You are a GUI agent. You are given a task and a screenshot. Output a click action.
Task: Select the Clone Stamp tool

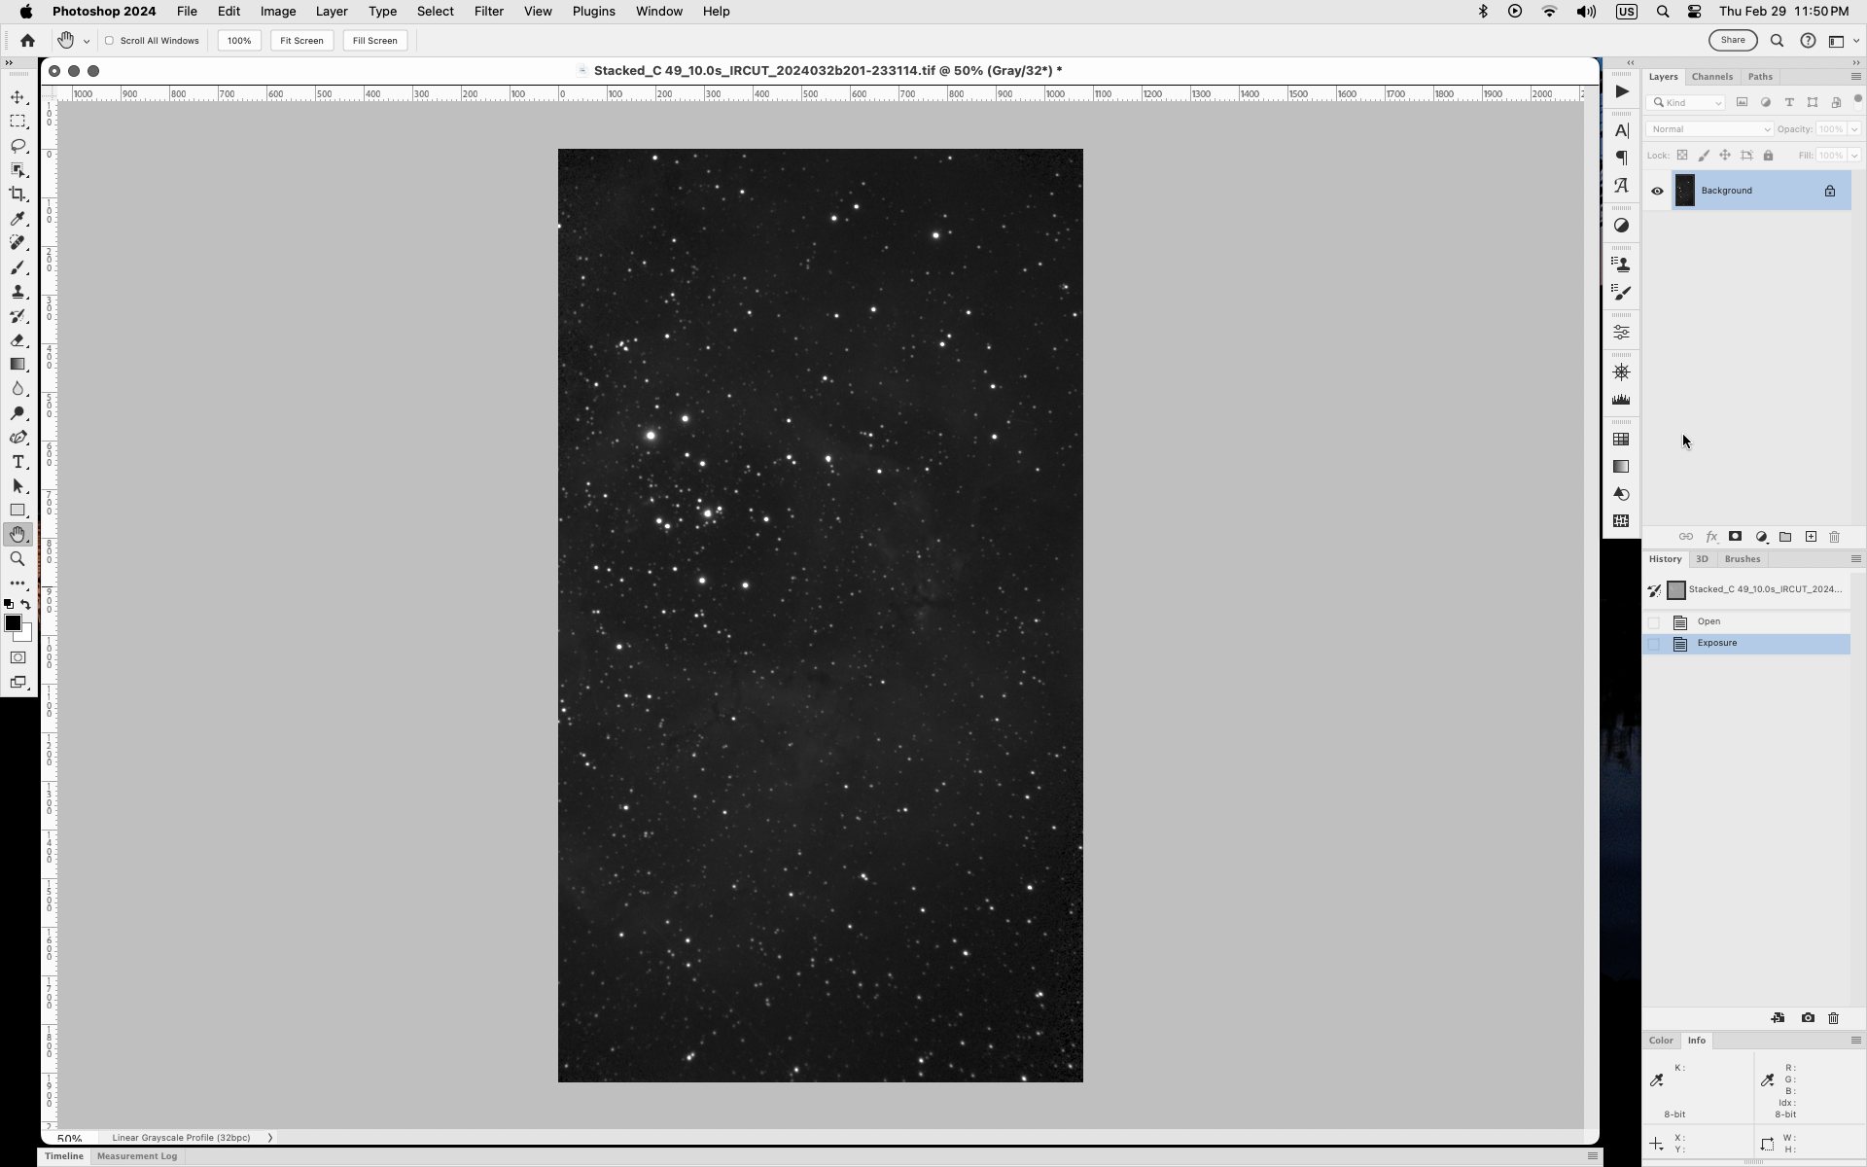click(18, 292)
